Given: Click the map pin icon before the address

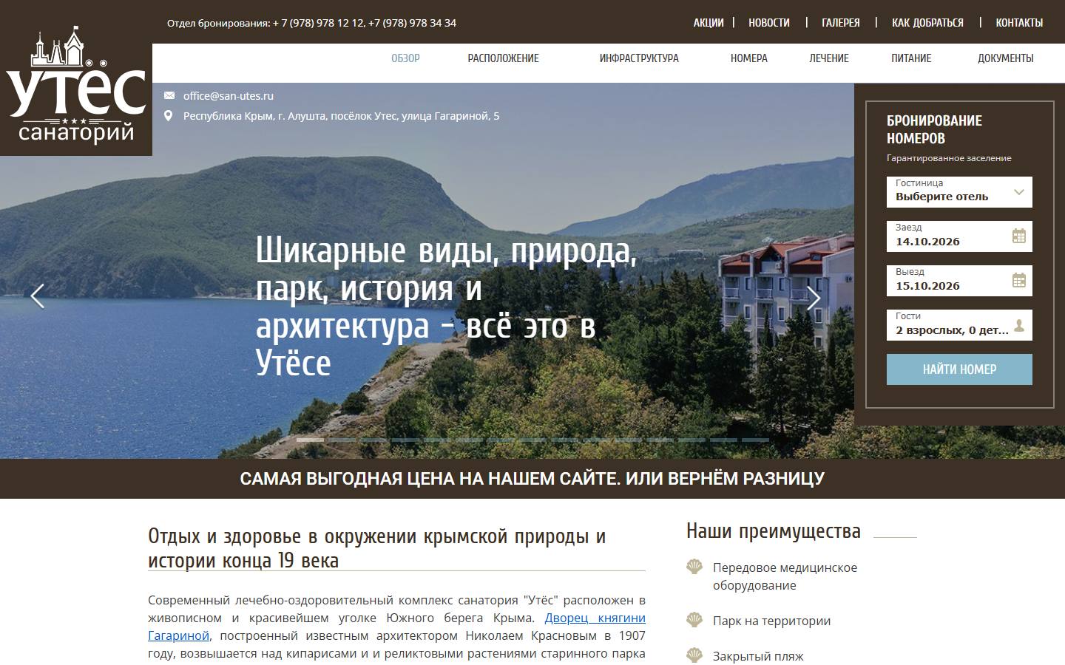Looking at the screenshot, I should click(169, 116).
